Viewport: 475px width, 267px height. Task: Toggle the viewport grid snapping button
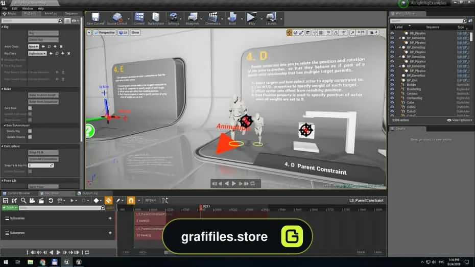(x=321, y=33)
